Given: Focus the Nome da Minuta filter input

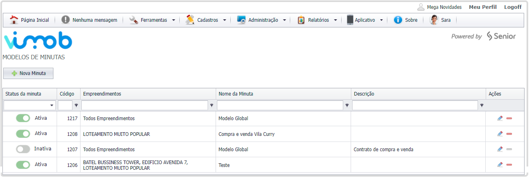Looking at the screenshot, I should pos(280,105).
